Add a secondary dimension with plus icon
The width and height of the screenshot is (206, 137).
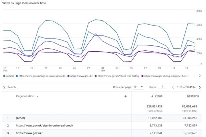[x=125, y=96]
